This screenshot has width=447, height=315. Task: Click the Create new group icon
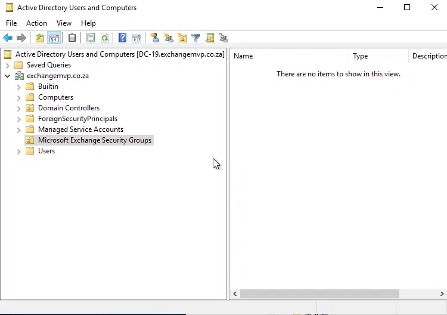(x=169, y=38)
